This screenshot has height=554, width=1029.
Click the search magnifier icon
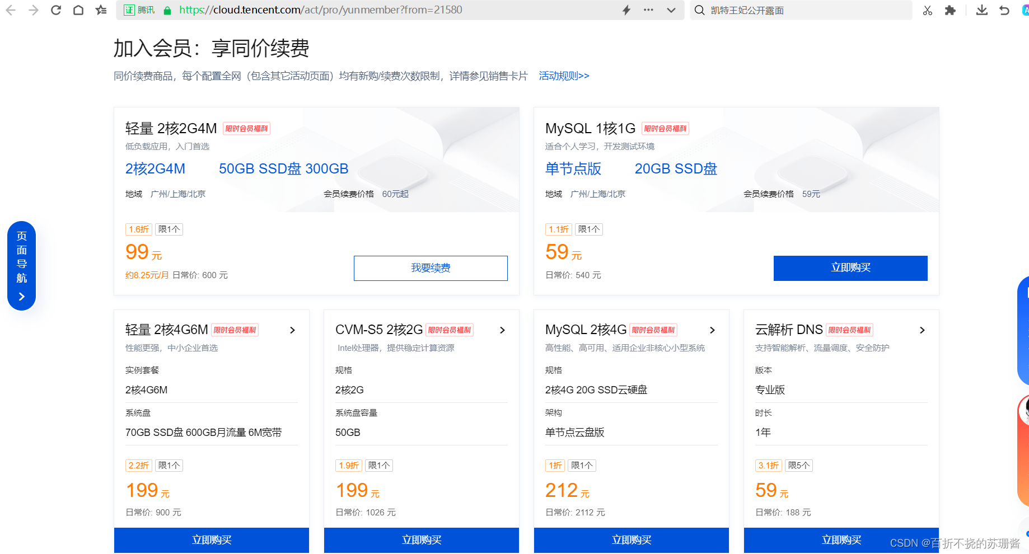[x=699, y=10]
